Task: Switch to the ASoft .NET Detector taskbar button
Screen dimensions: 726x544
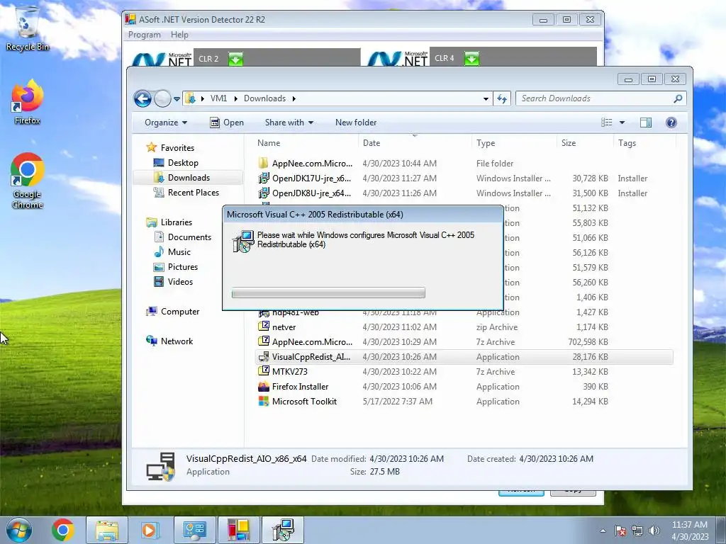Action: point(238,530)
